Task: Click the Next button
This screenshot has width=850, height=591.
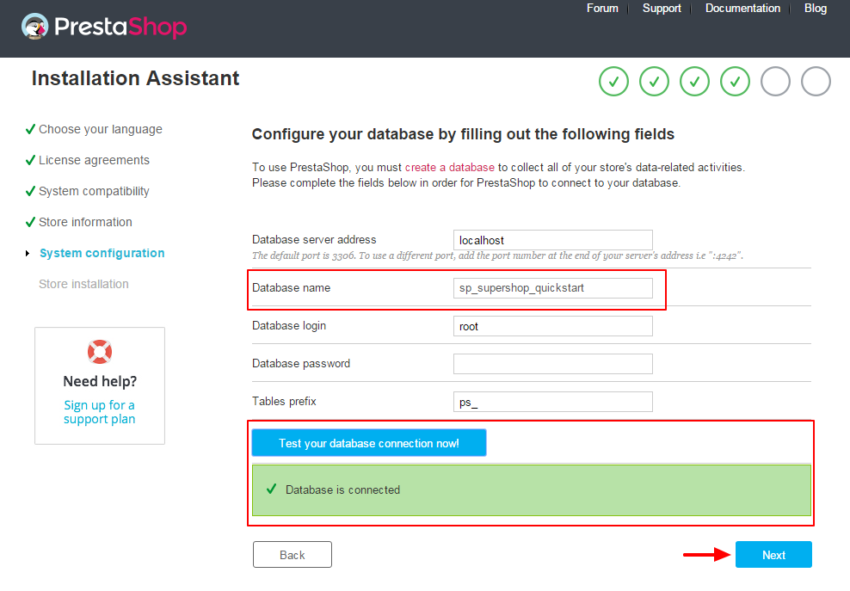Action: (x=773, y=555)
